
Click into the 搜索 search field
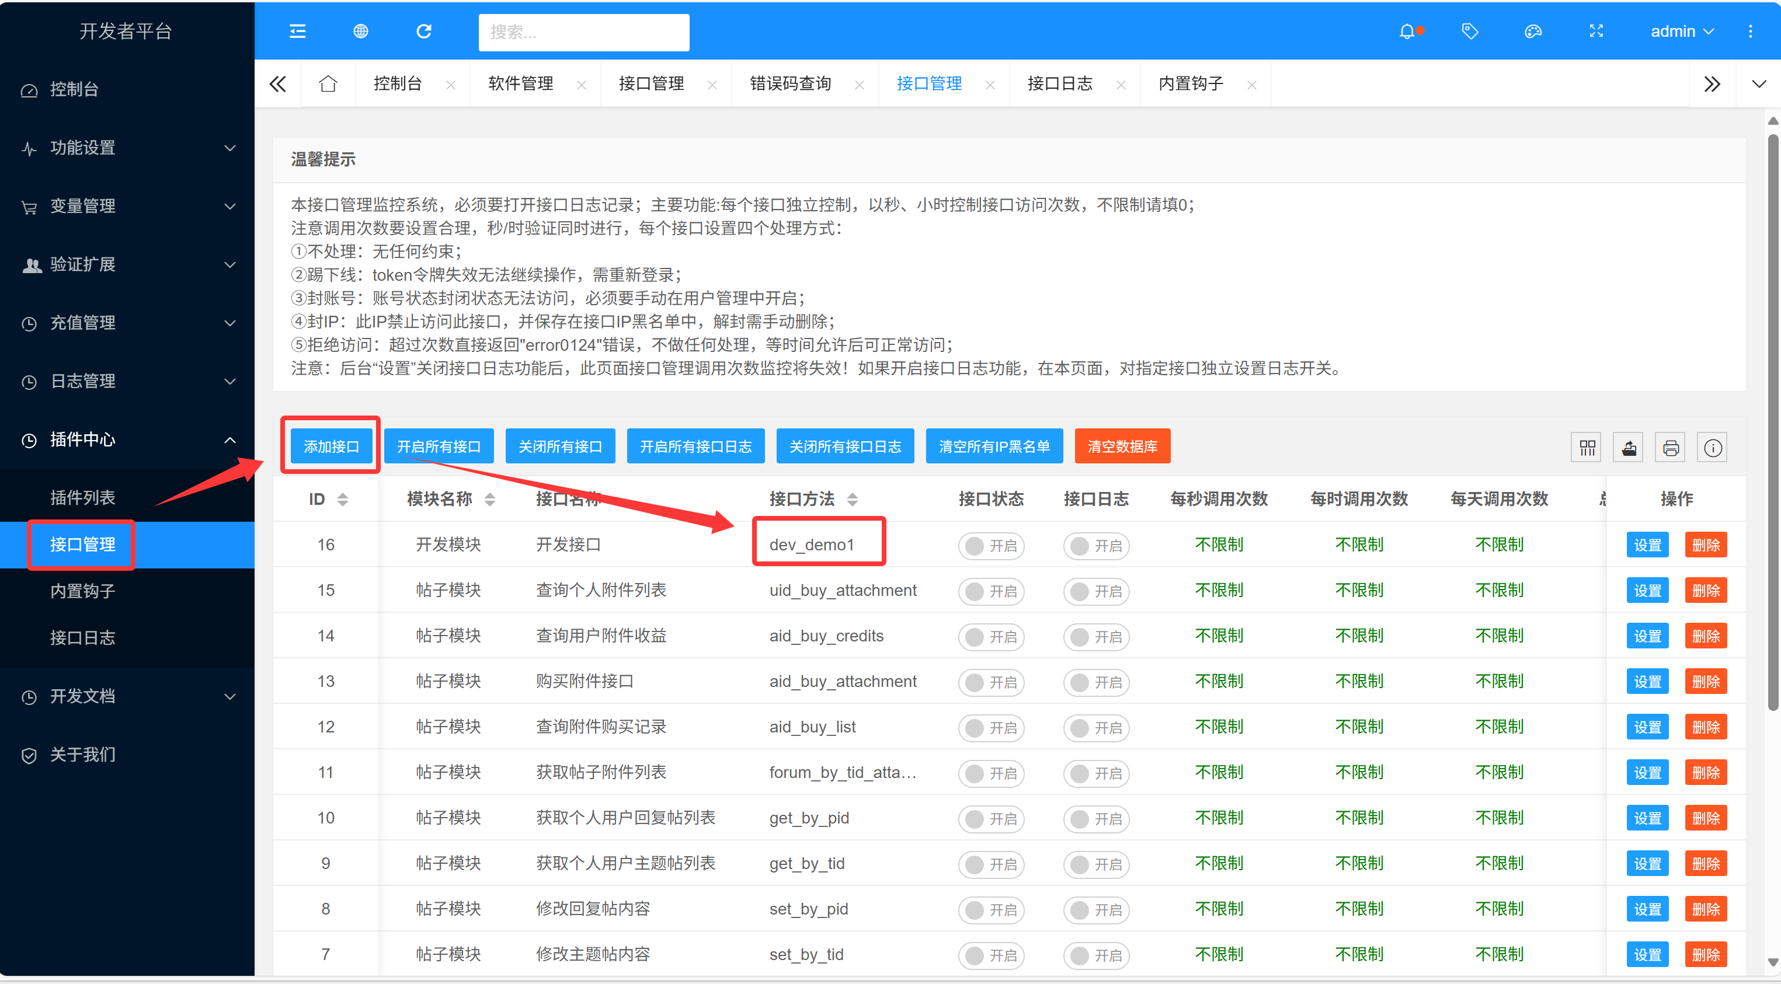tap(583, 32)
